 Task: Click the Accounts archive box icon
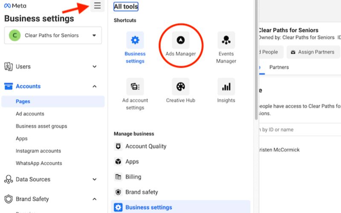[9, 86]
